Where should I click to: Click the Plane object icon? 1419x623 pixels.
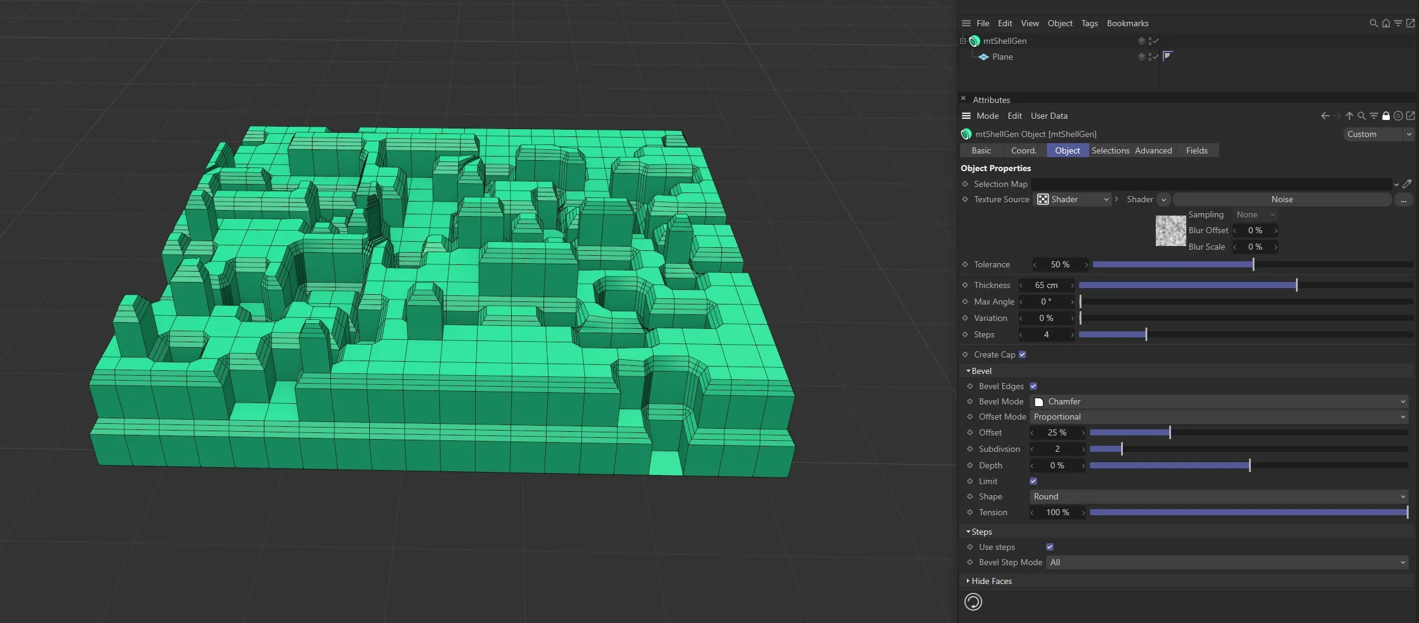click(x=985, y=57)
